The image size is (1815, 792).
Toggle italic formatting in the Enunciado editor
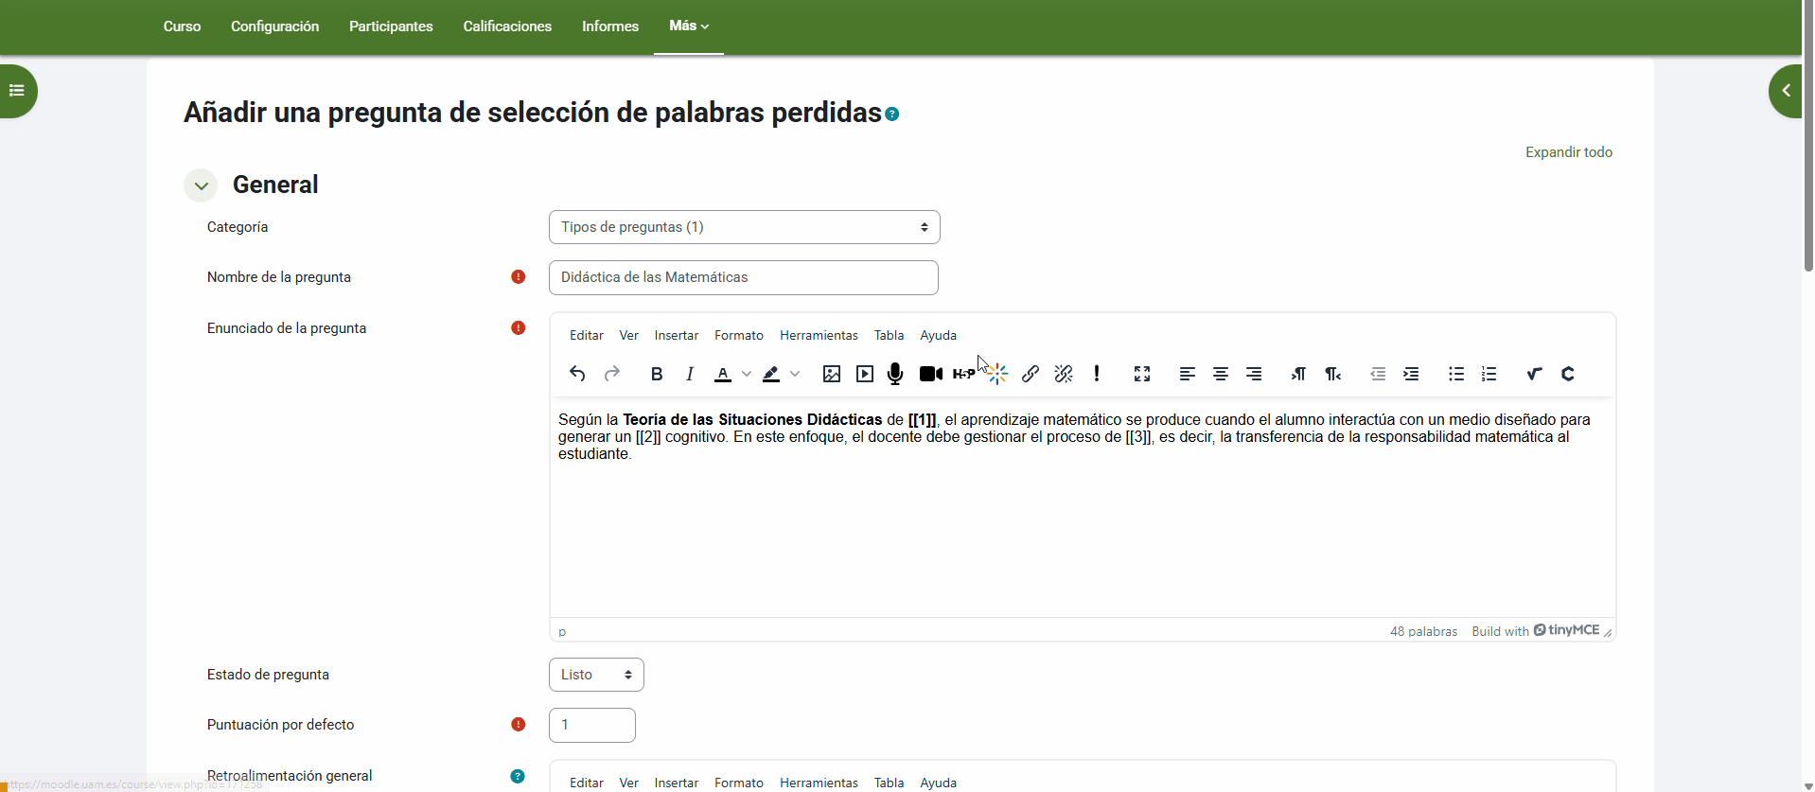690,374
